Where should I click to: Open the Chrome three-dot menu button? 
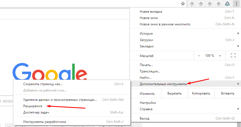[x=236, y=4]
